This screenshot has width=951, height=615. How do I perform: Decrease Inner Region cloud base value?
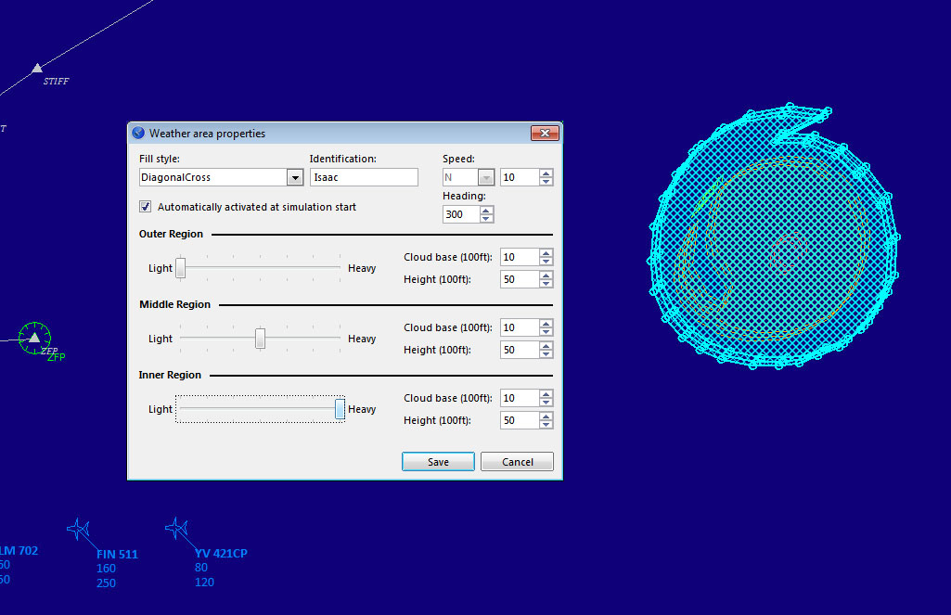click(x=546, y=403)
